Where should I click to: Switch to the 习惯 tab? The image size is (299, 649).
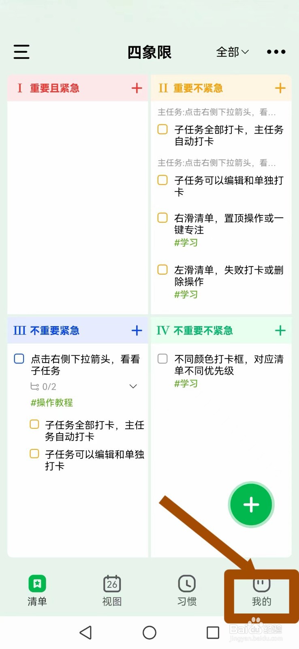pyautogui.click(x=187, y=591)
